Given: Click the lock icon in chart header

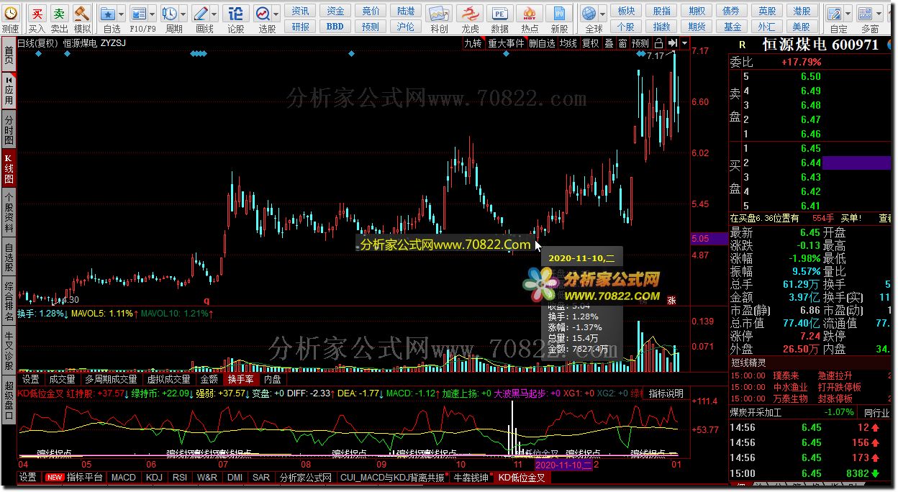Looking at the screenshot, I should [658, 43].
